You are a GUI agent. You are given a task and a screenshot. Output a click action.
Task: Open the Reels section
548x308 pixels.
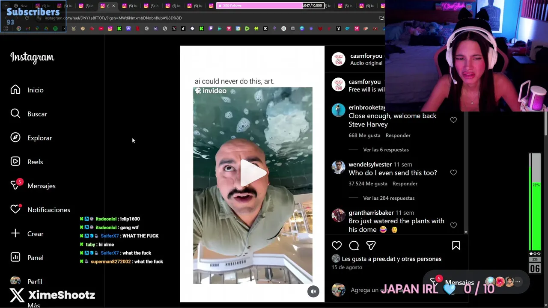(x=27, y=162)
